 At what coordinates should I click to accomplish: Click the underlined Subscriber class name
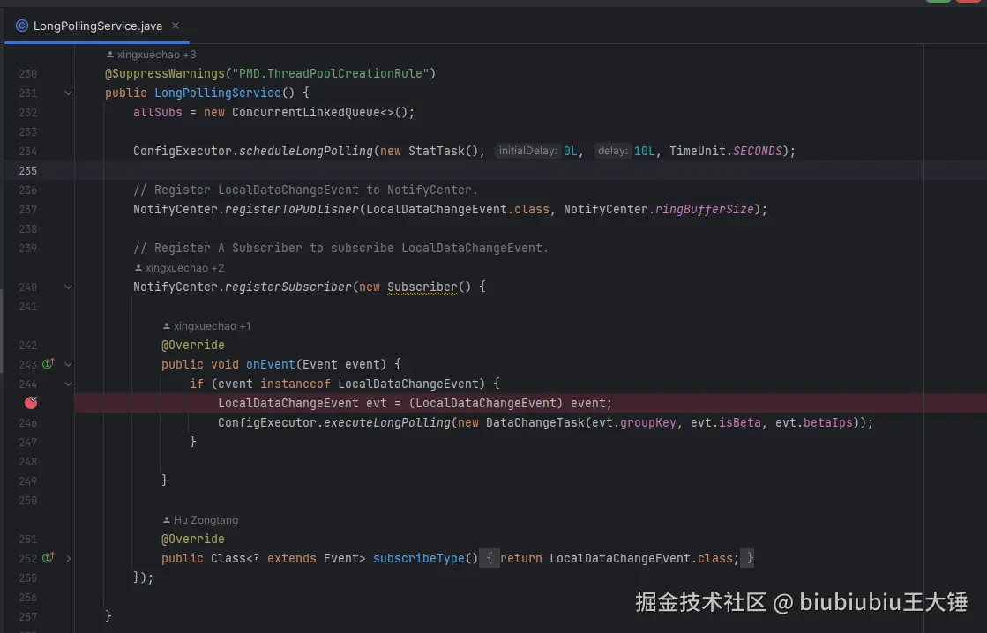pos(422,287)
